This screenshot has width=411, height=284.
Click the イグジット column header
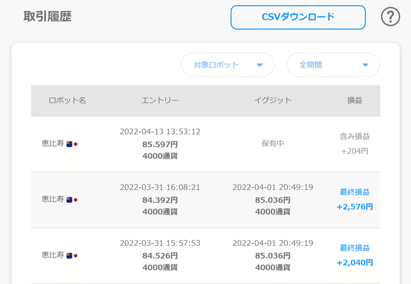pyautogui.click(x=273, y=100)
